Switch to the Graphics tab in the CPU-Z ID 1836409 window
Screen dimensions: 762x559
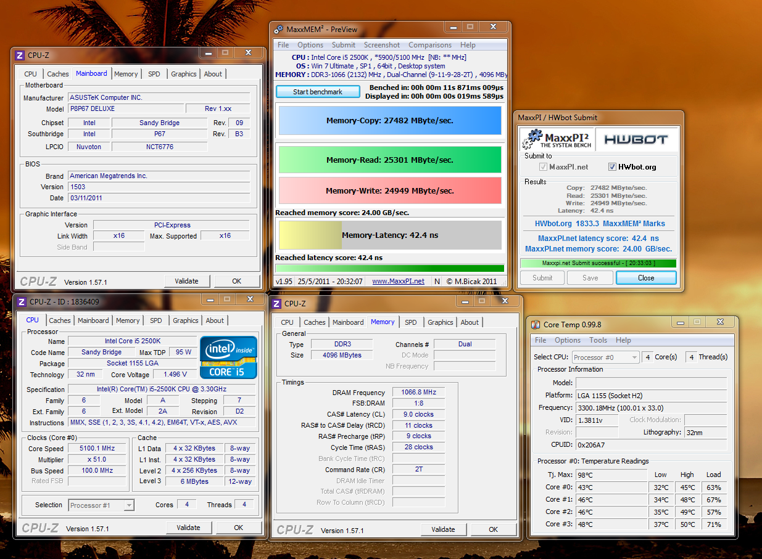click(186, 320)
